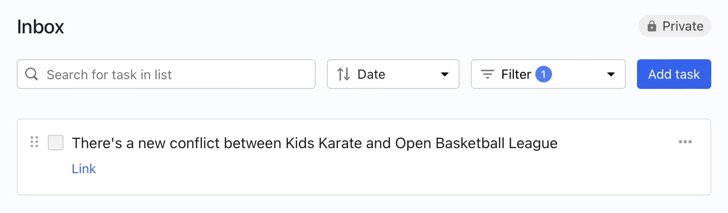728x213 pixels.
Task: Click the filter lines icon
Action: click(x=487, y=74)
